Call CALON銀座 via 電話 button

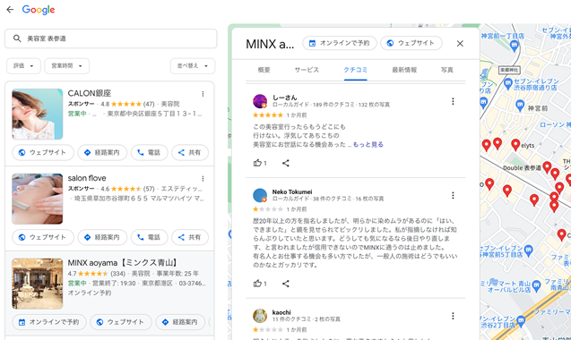[149, 152]
